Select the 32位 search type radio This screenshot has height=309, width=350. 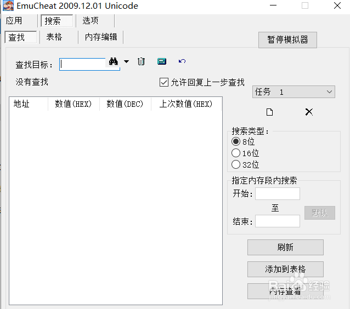pos(236,165)
